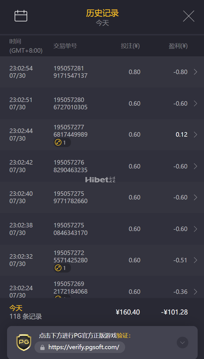
Task: Click the 今天 date filter label under title
Action: pyautogui.click(x=102, y=23)
